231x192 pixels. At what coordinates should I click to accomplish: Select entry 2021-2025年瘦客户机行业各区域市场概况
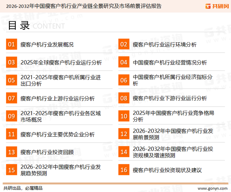(x=61, y=116)
